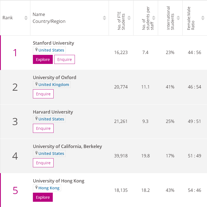Screen dimensions: 207x207
Task: Click United States link under Harvard
Action: pyautogui.click(x=51, y=119)
